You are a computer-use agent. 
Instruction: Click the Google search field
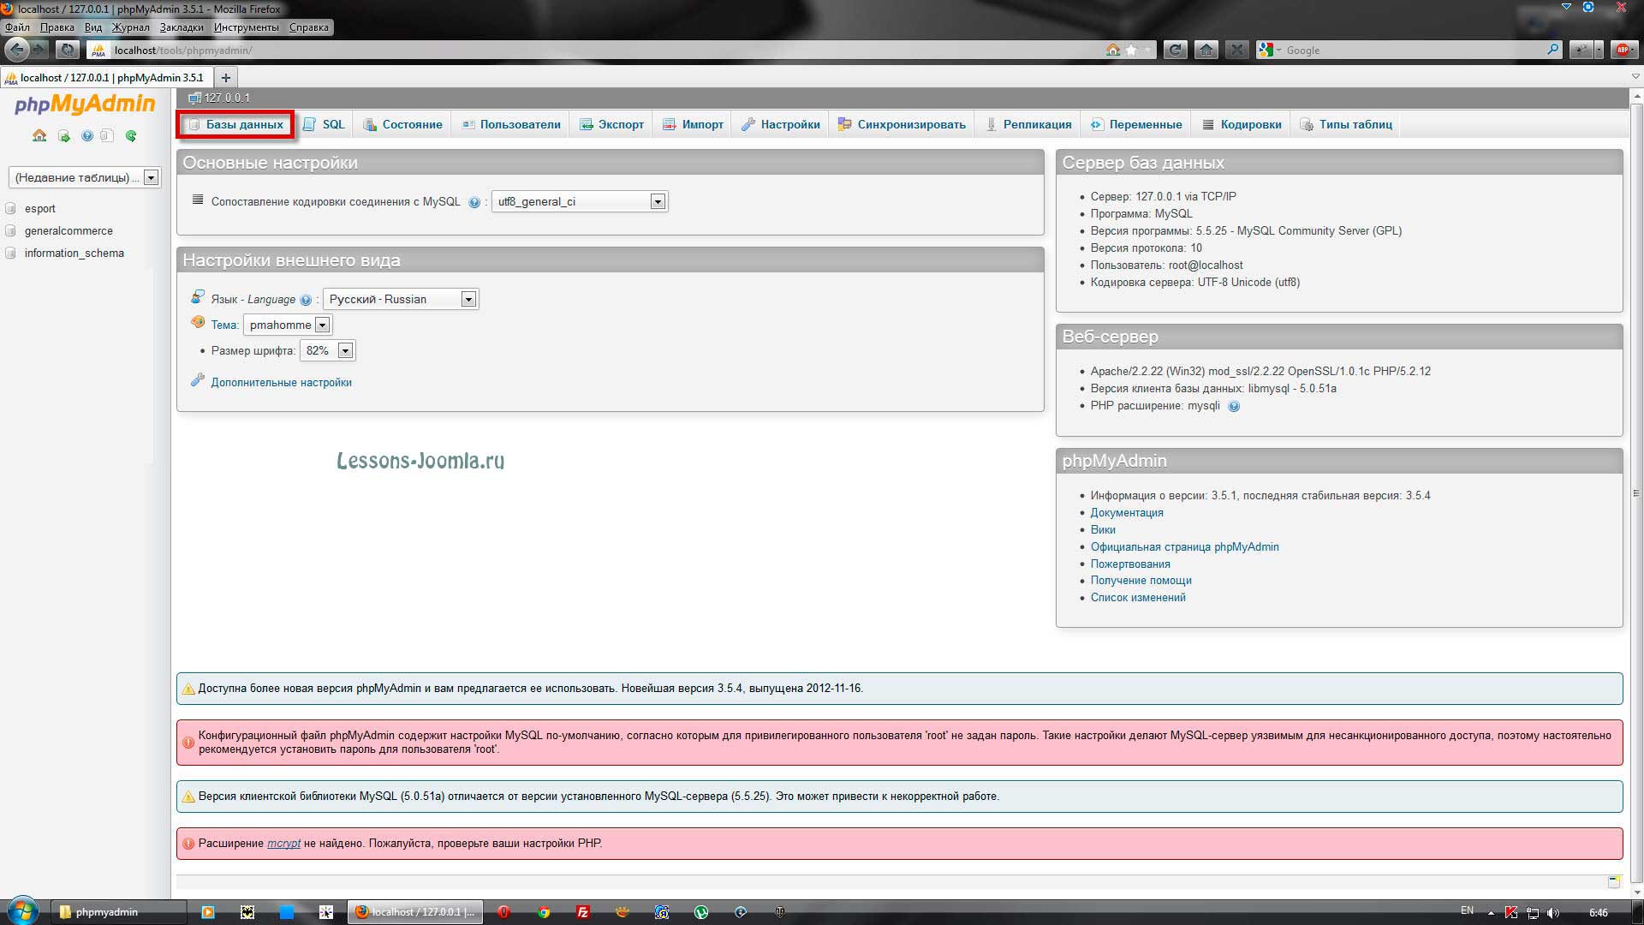1415,51
